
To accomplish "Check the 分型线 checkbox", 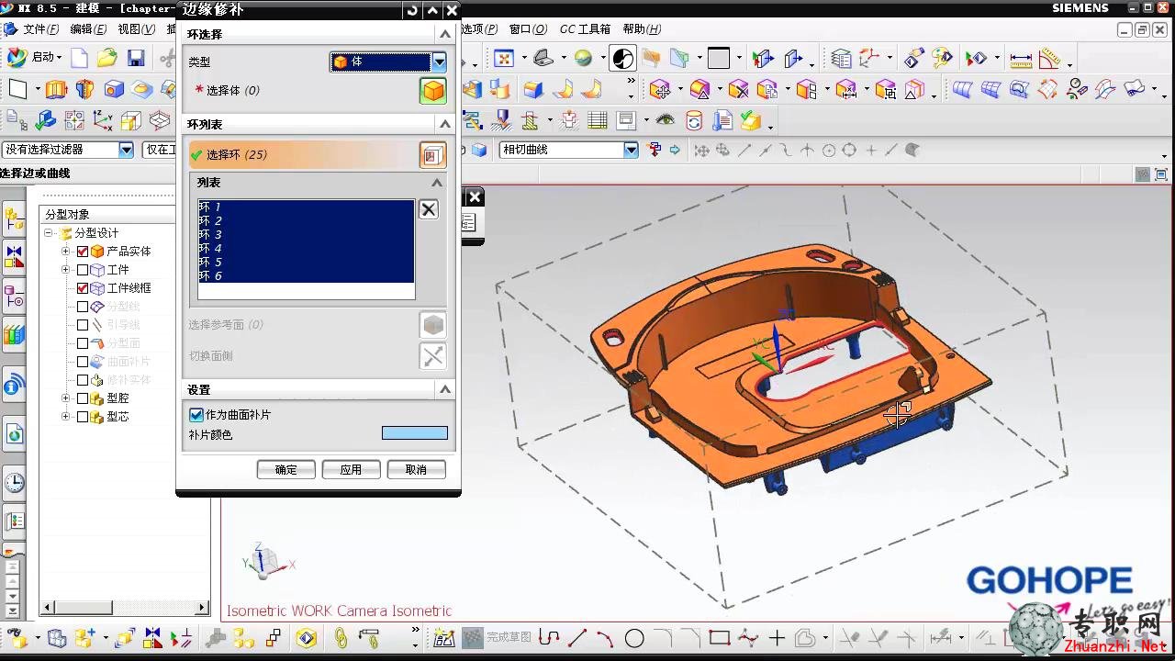I will pos(83,307).
